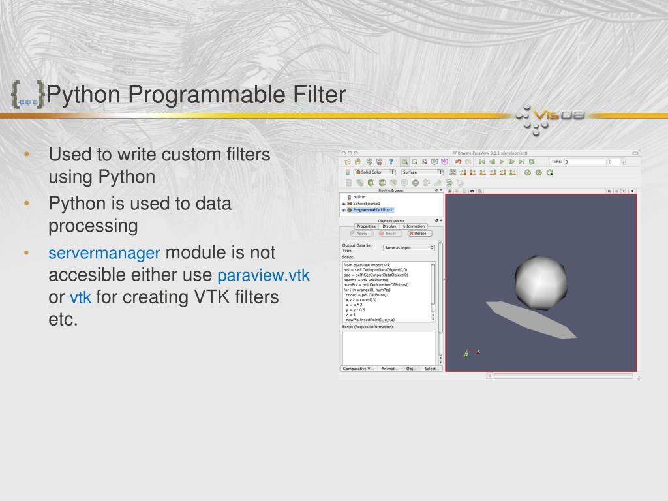Viewport: 668px width, 501px height.
Task: Click the Save data toolbar icon
Action: coord(358,162)
